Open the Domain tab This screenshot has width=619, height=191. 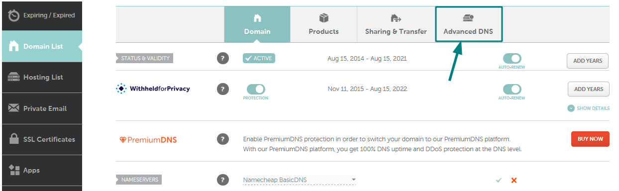tap(257, 24)
